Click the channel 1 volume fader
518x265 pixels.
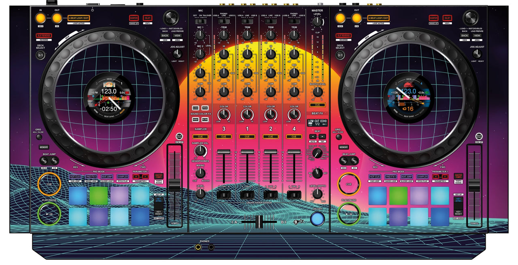click(x=247, y=152)
